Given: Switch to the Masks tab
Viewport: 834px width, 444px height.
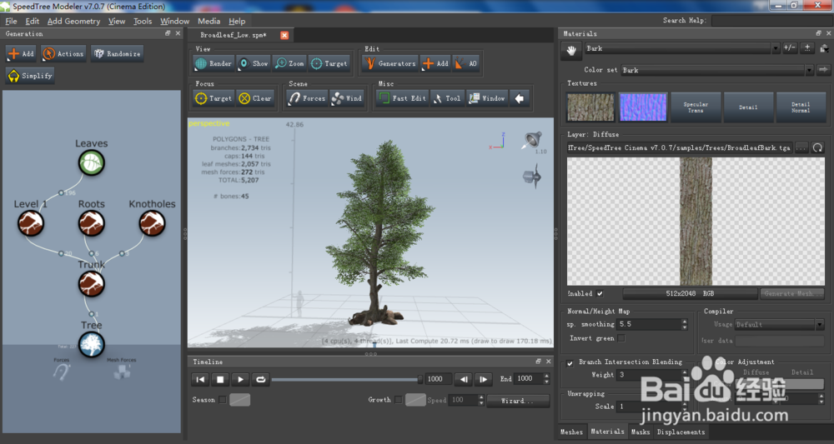Looking at the screenshot, I should point(641,432).
